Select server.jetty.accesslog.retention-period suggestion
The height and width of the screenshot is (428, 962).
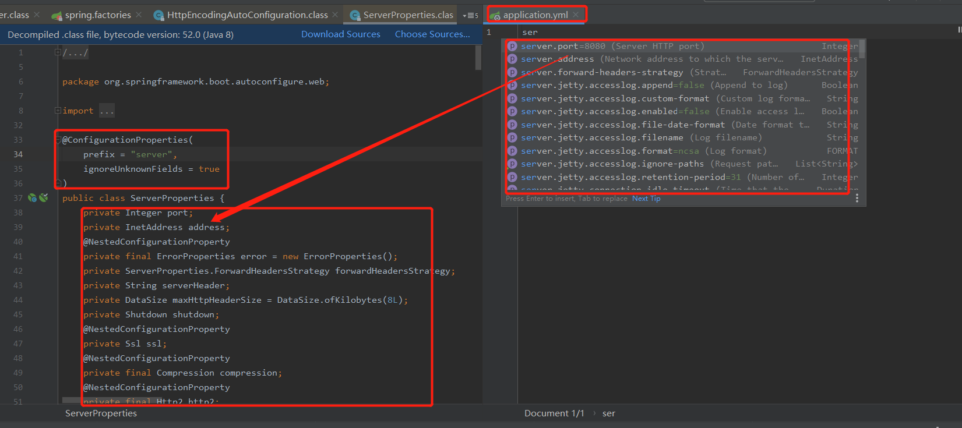682,177
